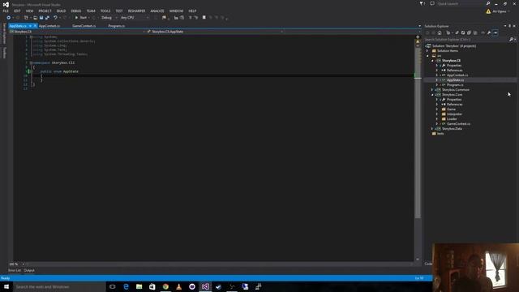Open the ANALYZE menu
519x292 pixels.
157,11
